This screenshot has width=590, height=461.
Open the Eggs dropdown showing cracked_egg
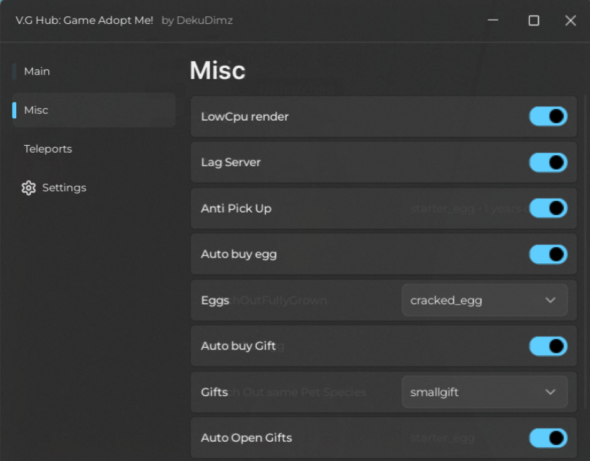point(485,300)
